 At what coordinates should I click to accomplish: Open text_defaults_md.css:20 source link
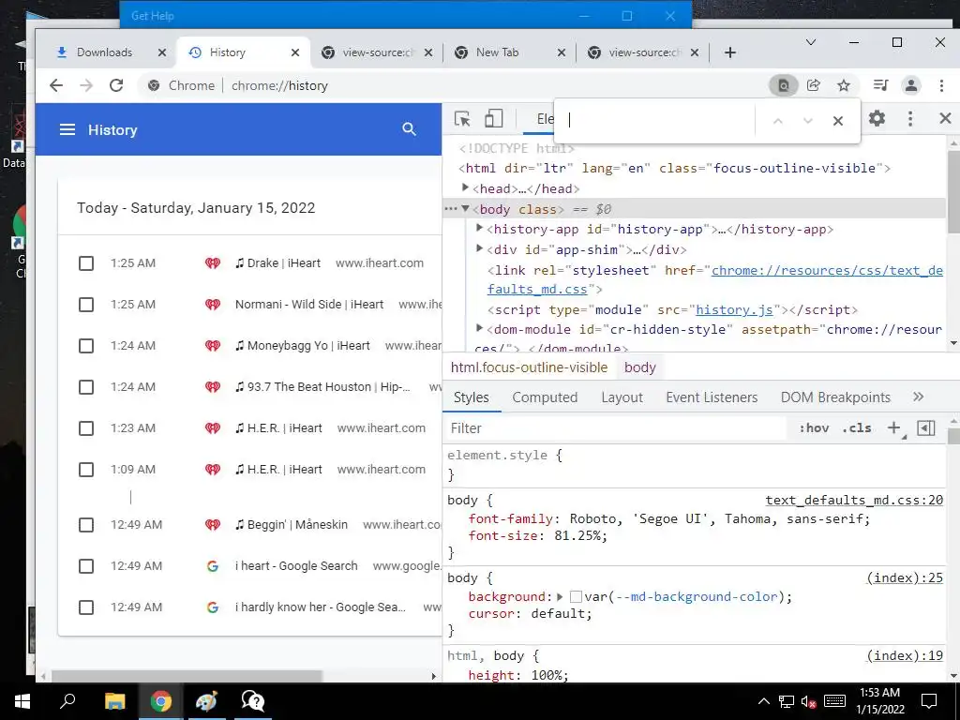[x=854, y=501]
